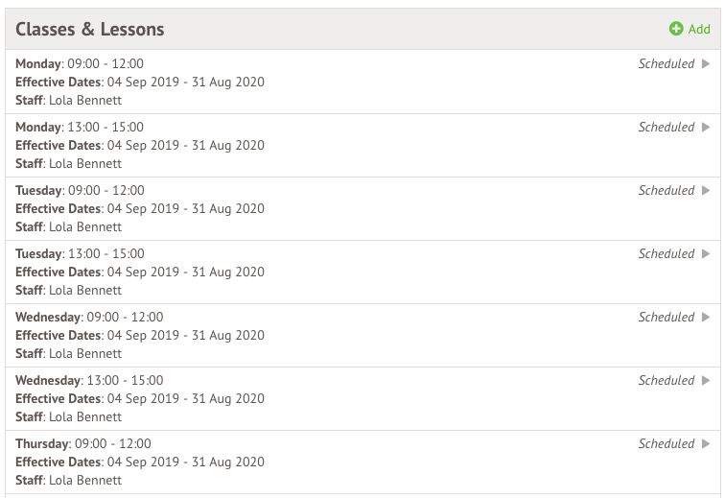725x498 pixels.
Task: Expand the Tuesday 09:00 - 12:00 lesson arrow
Action: tap(706, 191)
